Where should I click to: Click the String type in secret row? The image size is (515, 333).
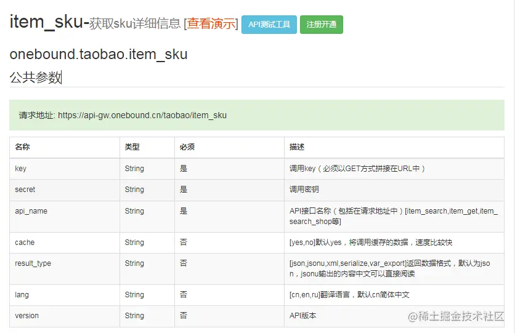(134, 190)
